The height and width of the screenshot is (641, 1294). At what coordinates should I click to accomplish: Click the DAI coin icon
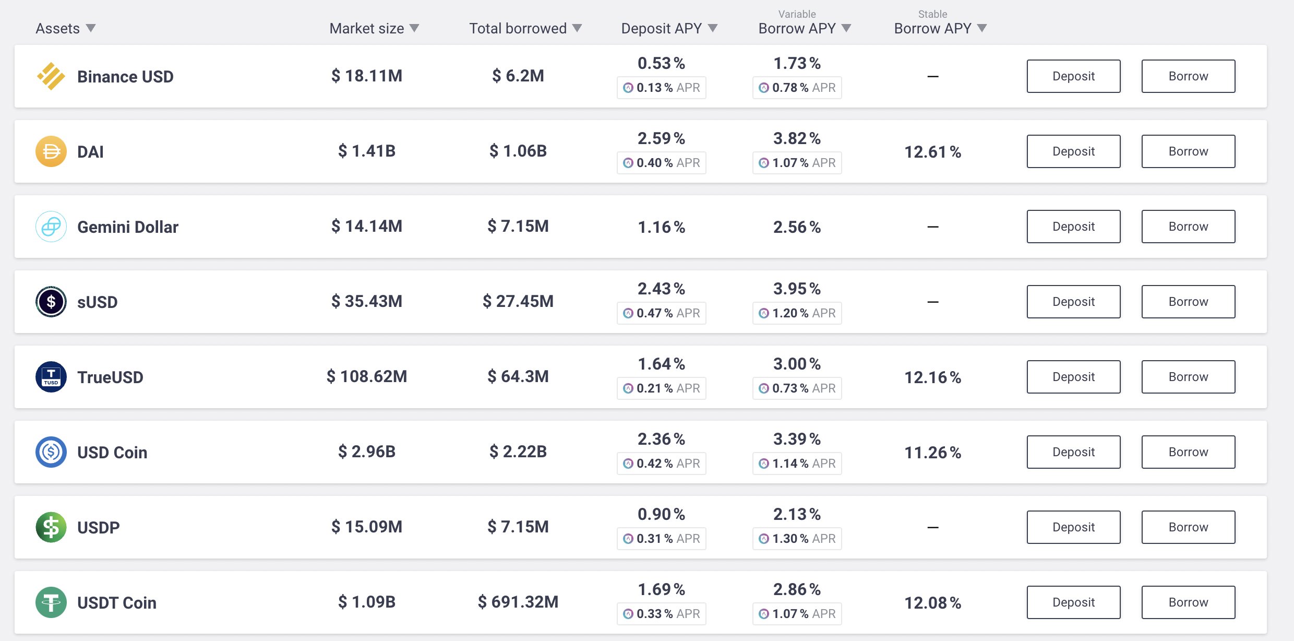[x=51, y=151]
